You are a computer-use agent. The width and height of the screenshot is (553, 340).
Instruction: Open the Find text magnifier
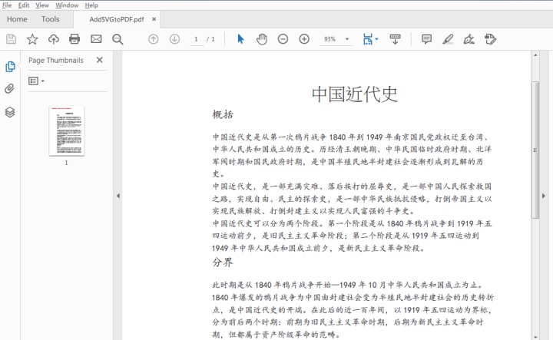118,39
